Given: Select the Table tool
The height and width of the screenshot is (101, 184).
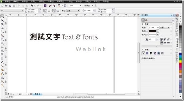Looking at the screenshot, I should pyautogui.click(x=2, y=58).
